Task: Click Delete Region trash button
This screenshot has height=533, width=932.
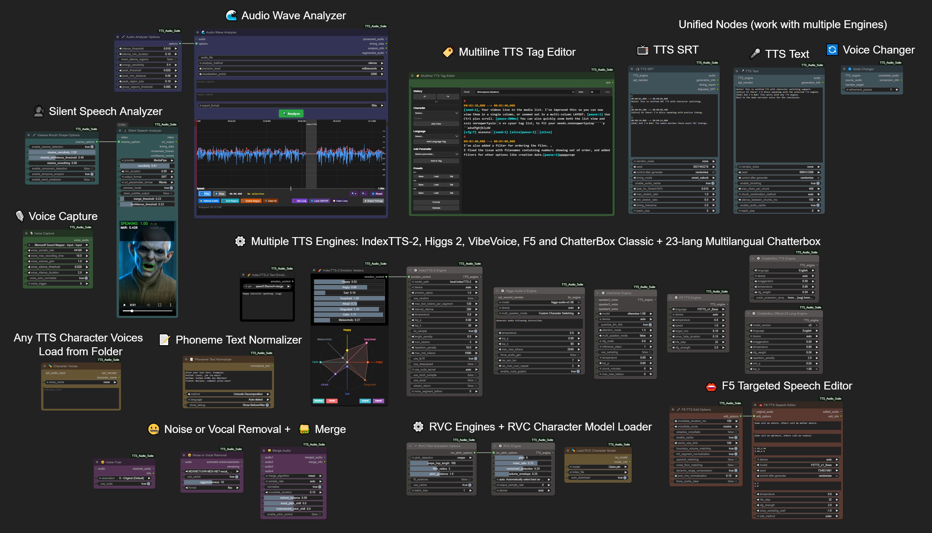Action: 251,201
